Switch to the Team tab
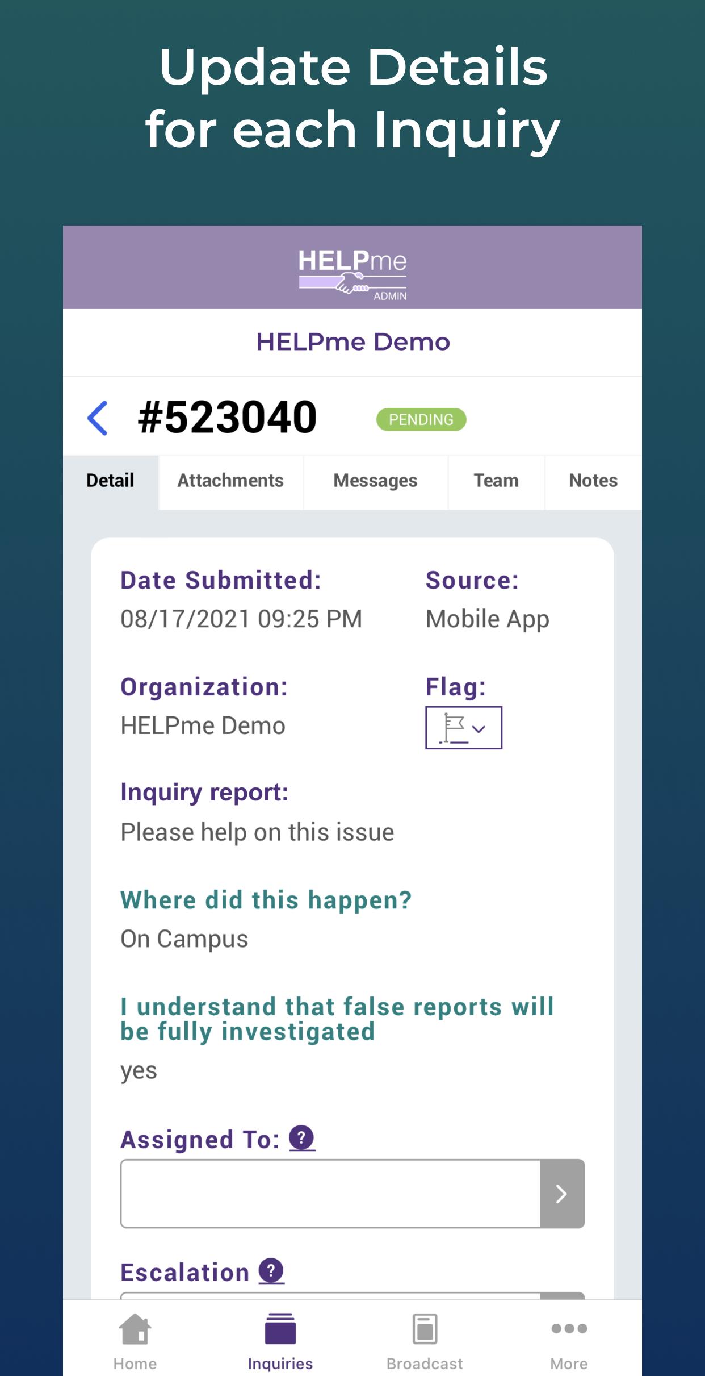The width and height of the screenshot is (705, 1376). (496, 481)
